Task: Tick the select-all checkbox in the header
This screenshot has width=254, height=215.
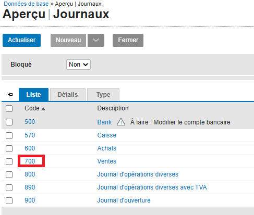Action: coord(9,109)
